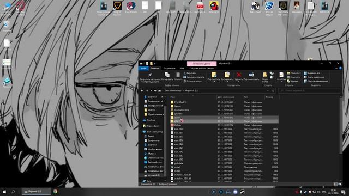Click the blue help question mark icon

340,68
